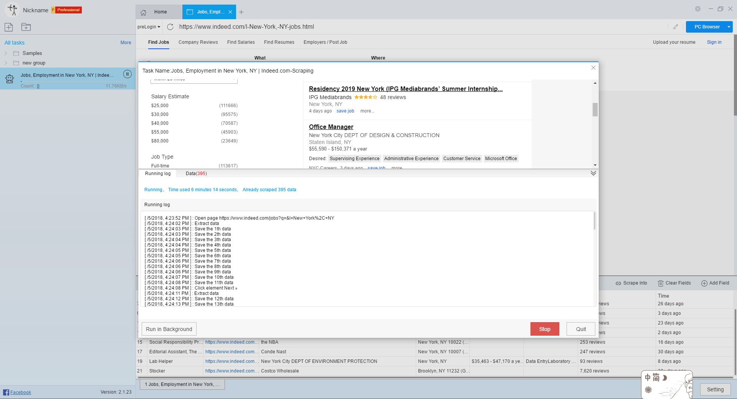Open the settings gear at top right

698,9
